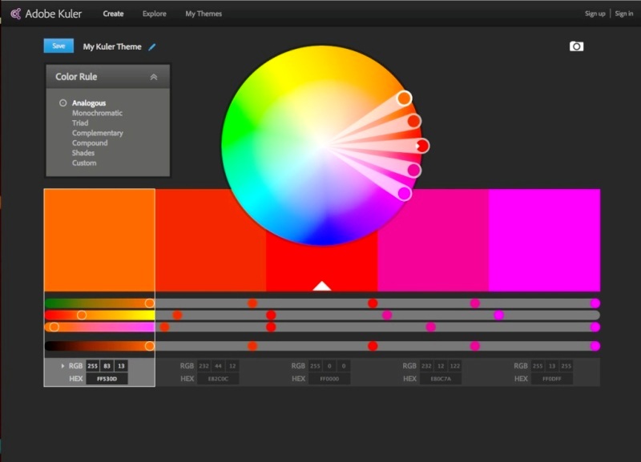Expand the RGB color mode triangle
Viewport: 641px width, 462px height.
62,366
